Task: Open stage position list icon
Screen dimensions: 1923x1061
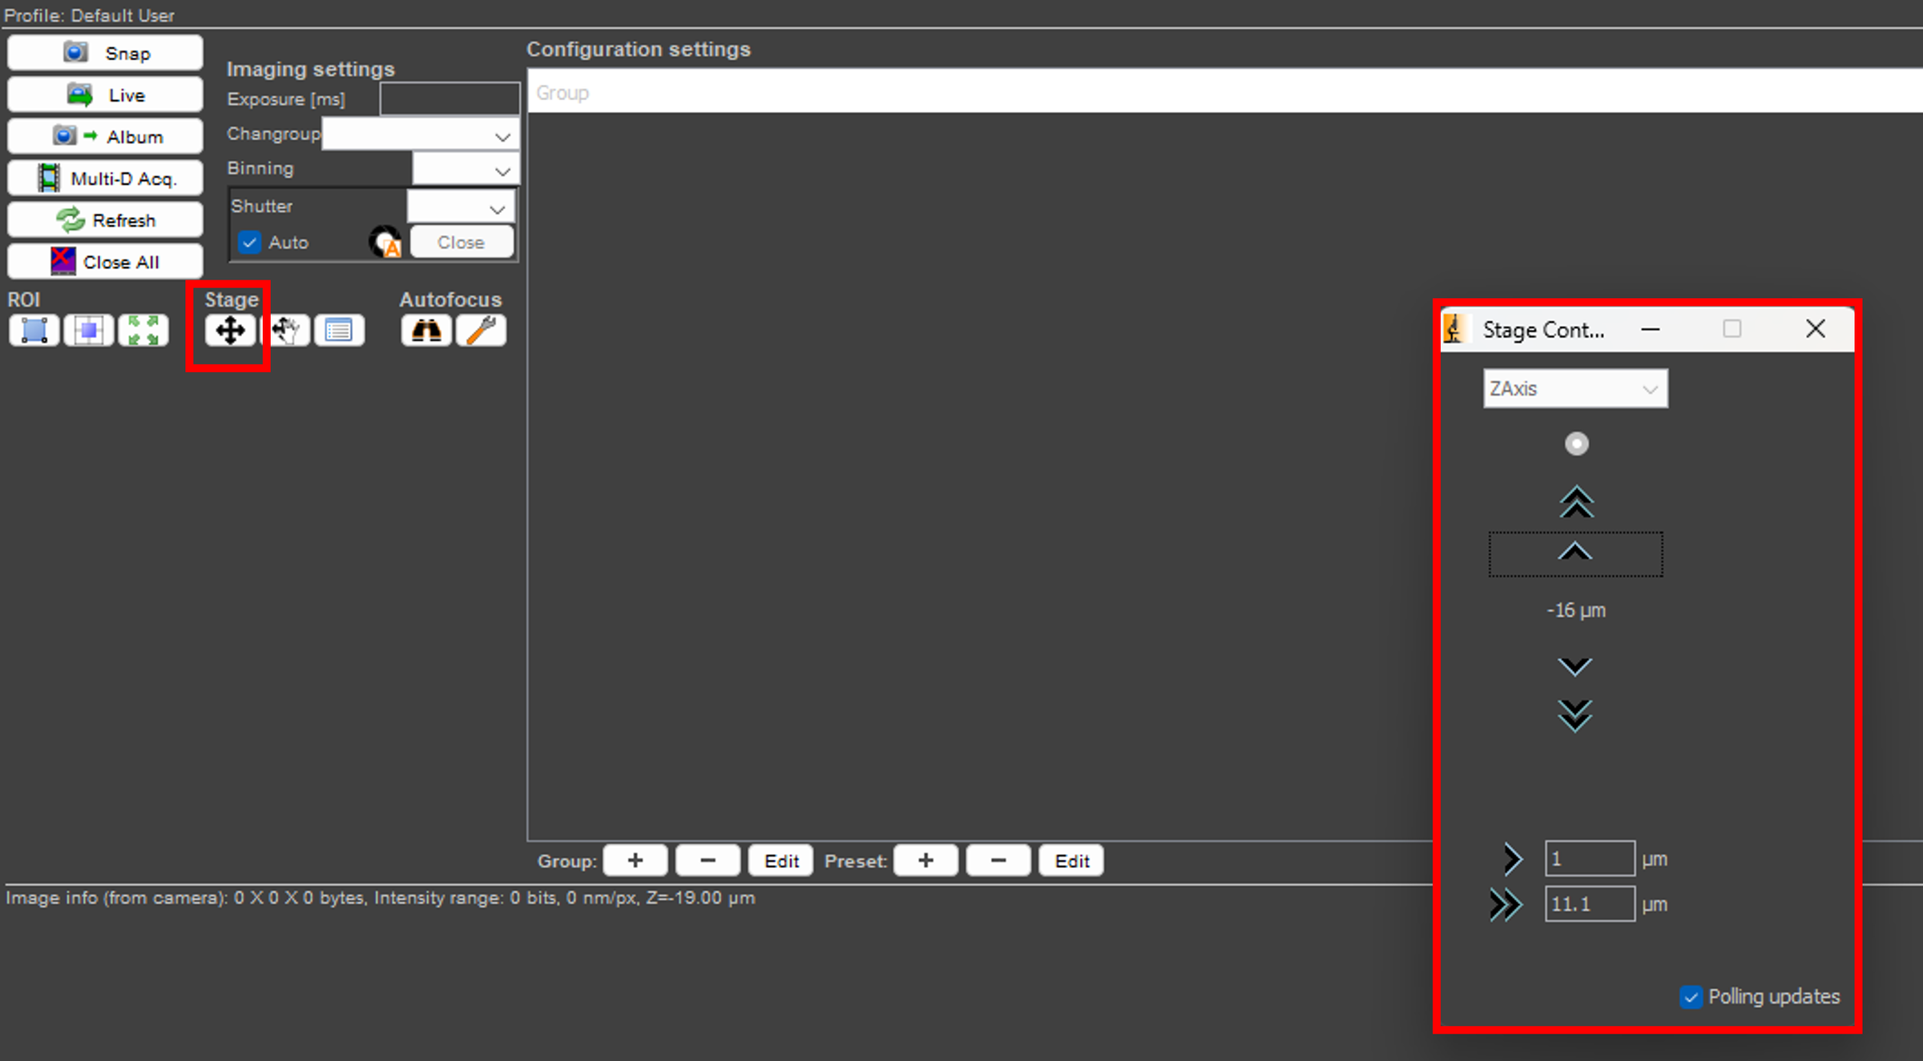Action: [x=340, y=330]
